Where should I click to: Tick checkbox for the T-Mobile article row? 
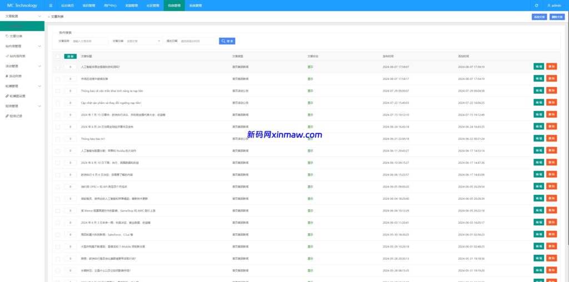tap(58, 246)
